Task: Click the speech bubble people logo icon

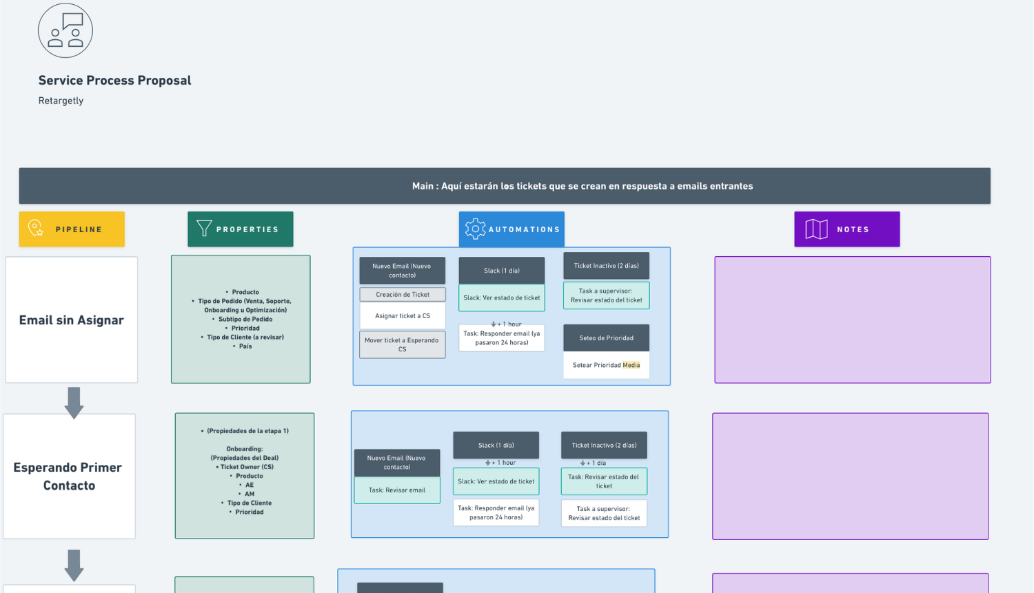Action: pyautogui.click(x=65, y=30)
